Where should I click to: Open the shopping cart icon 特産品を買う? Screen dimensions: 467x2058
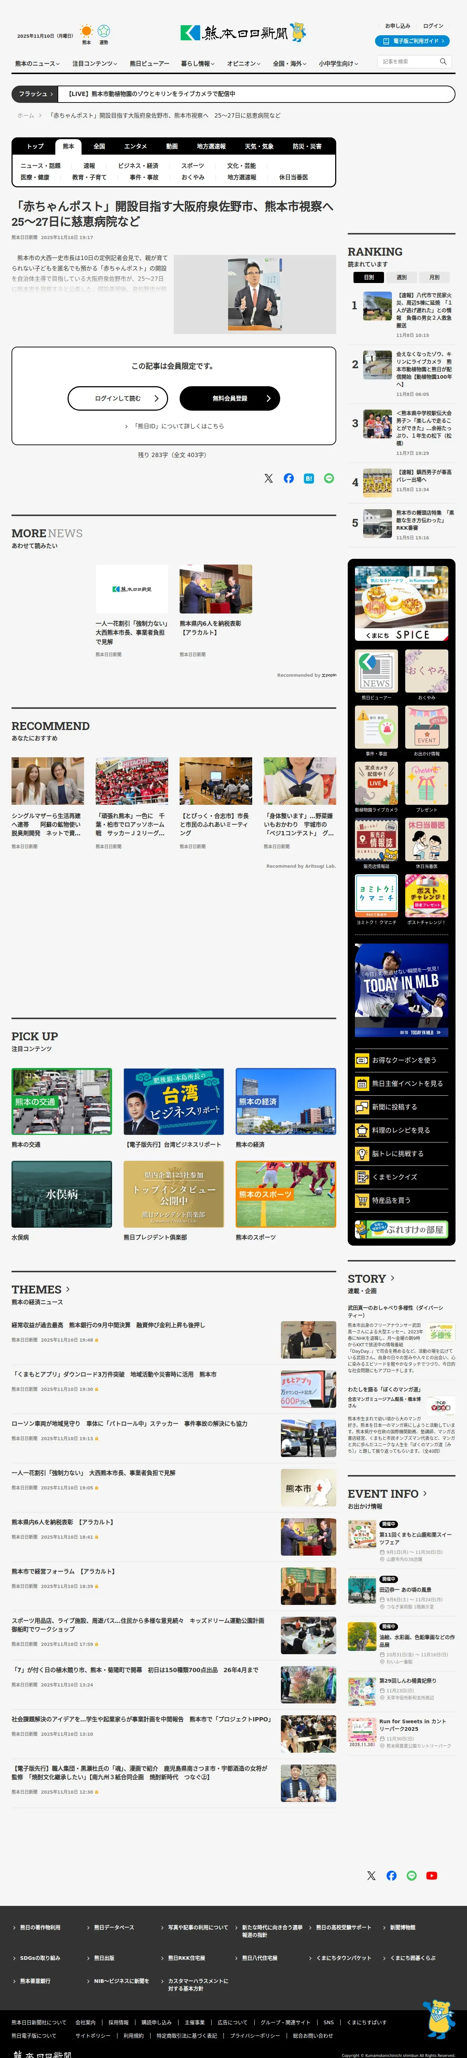coord(362,1200)
